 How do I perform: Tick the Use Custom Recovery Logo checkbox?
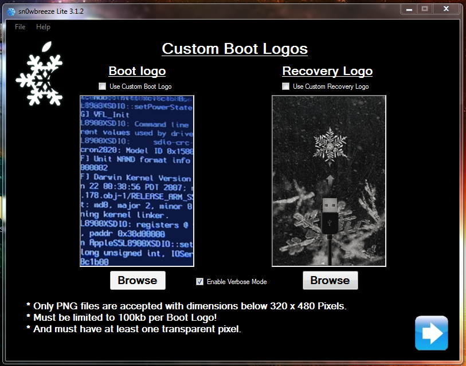click(x=286, y=86)
